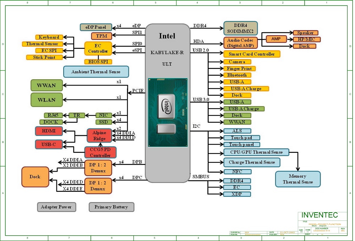
Task: Select the USB 3.0 bus label
Action: pos(201,99)
